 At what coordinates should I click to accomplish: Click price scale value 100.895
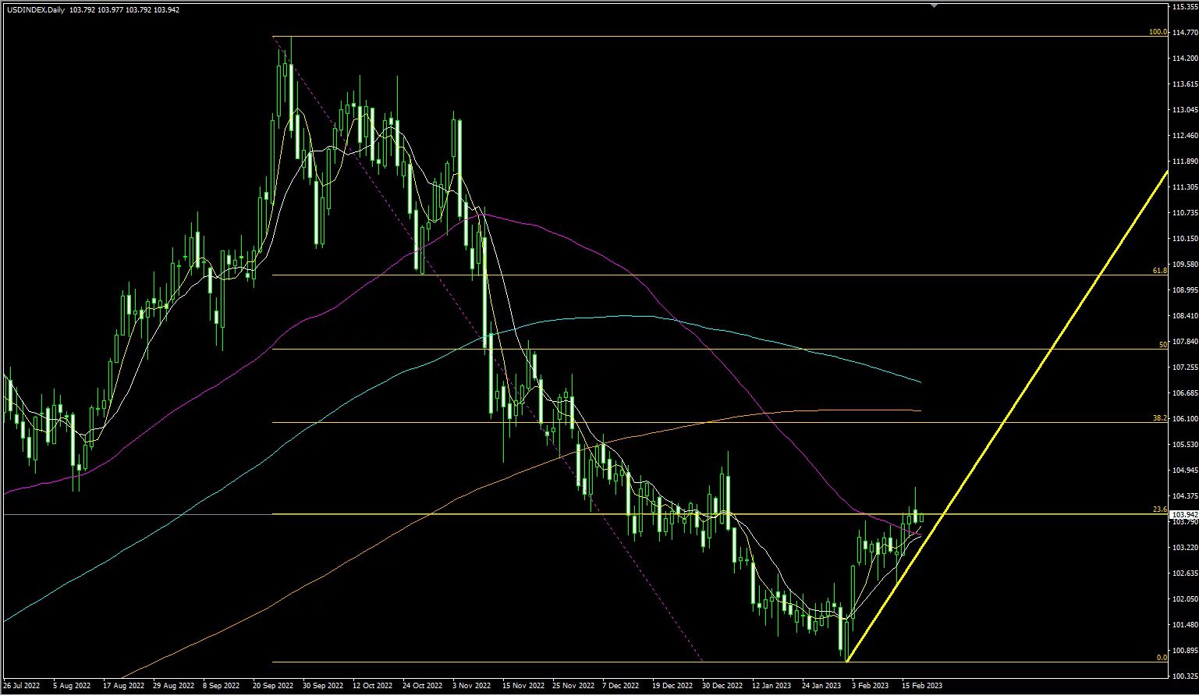1185,651
